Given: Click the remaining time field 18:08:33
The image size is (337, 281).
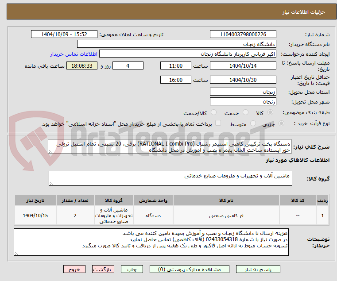Looking at the screenshot, I should pos(82,65).
